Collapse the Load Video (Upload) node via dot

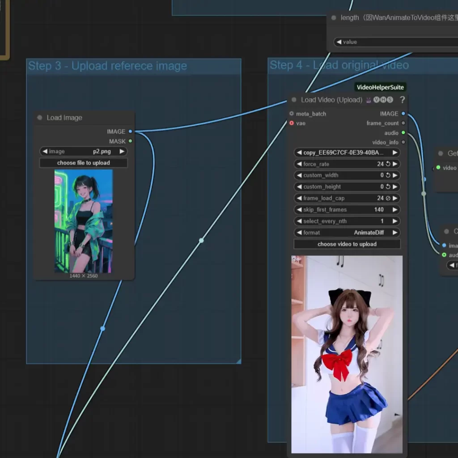pyautogui.click(x=294, y=100)
